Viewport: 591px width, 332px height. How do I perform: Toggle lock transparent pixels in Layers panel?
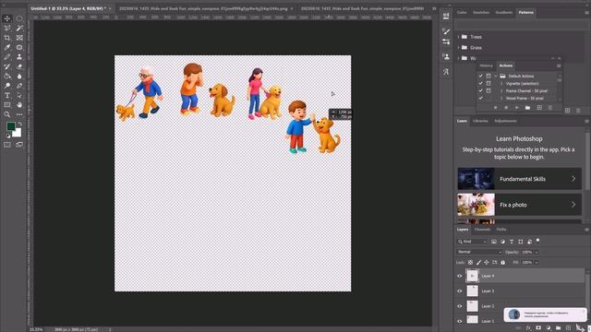[x=470, y=262]
